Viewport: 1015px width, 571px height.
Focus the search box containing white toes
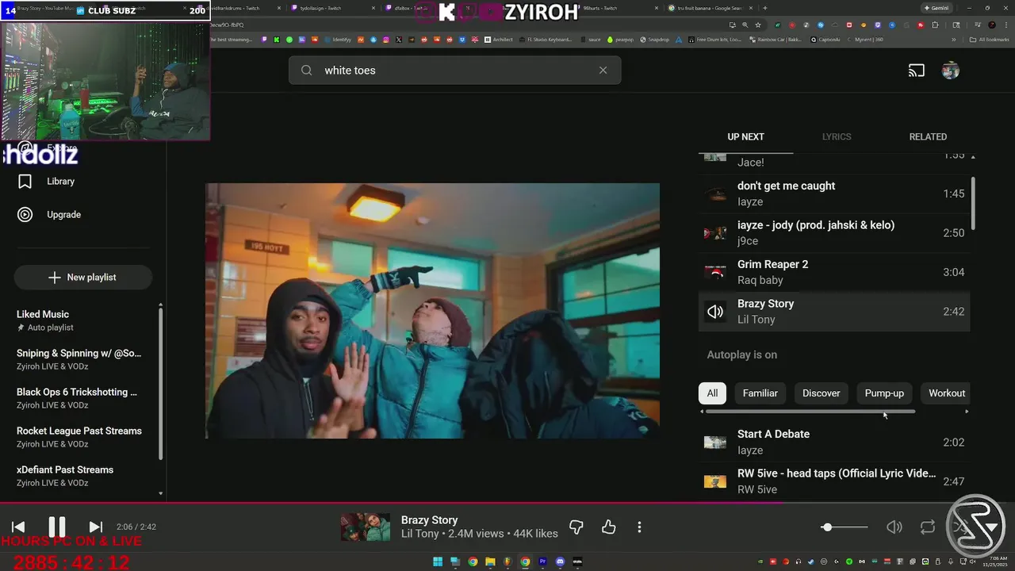point(454,71)
